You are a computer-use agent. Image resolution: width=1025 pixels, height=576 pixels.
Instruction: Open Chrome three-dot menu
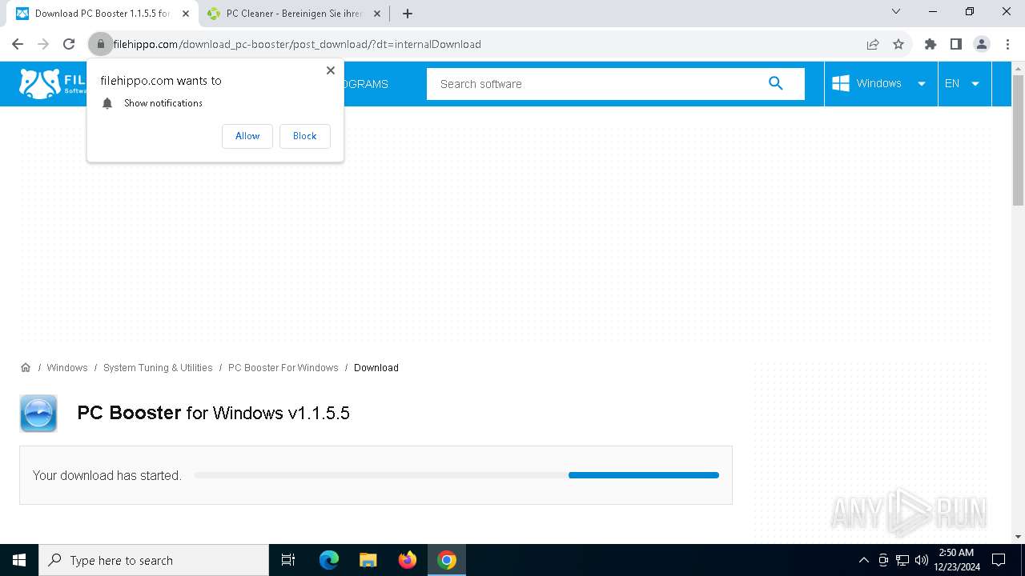click(1007, 44)
